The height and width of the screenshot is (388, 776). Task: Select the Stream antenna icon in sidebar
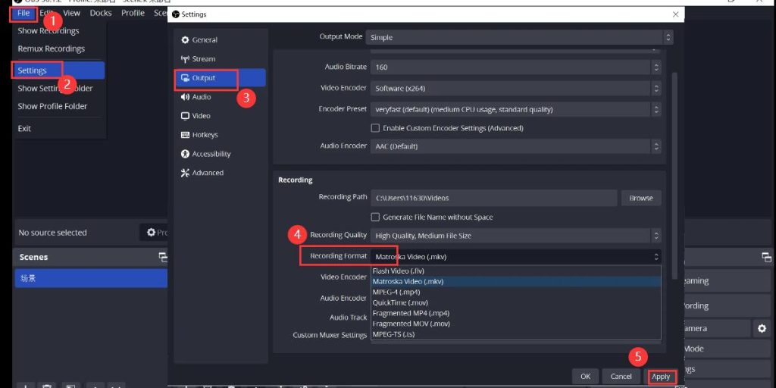tap(186, 59)
